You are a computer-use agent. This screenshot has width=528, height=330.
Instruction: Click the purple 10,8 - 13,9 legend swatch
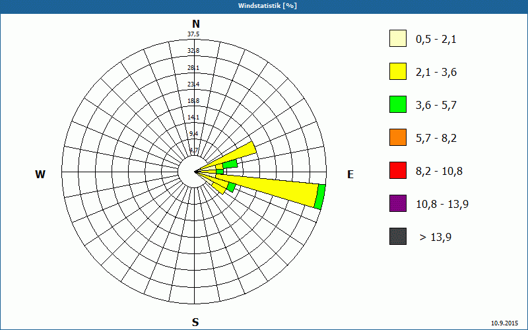click(x=398, y=203)
